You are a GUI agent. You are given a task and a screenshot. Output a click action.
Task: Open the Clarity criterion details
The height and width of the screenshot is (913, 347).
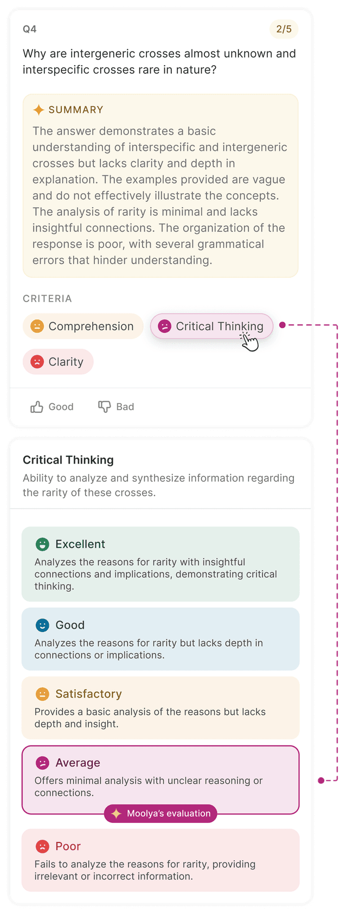(x=59, y=362)
